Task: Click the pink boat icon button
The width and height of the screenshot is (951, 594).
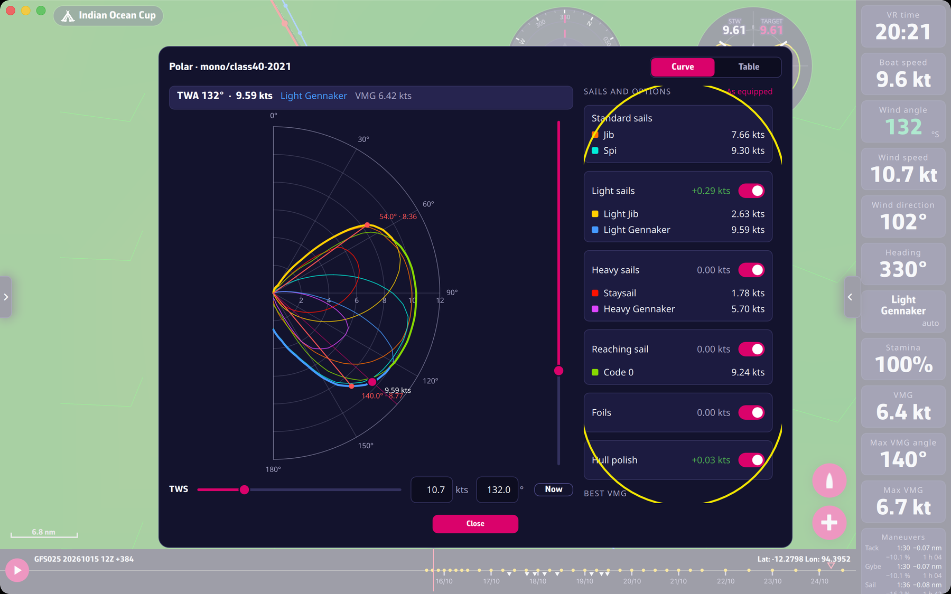Action: pos(829,480)
